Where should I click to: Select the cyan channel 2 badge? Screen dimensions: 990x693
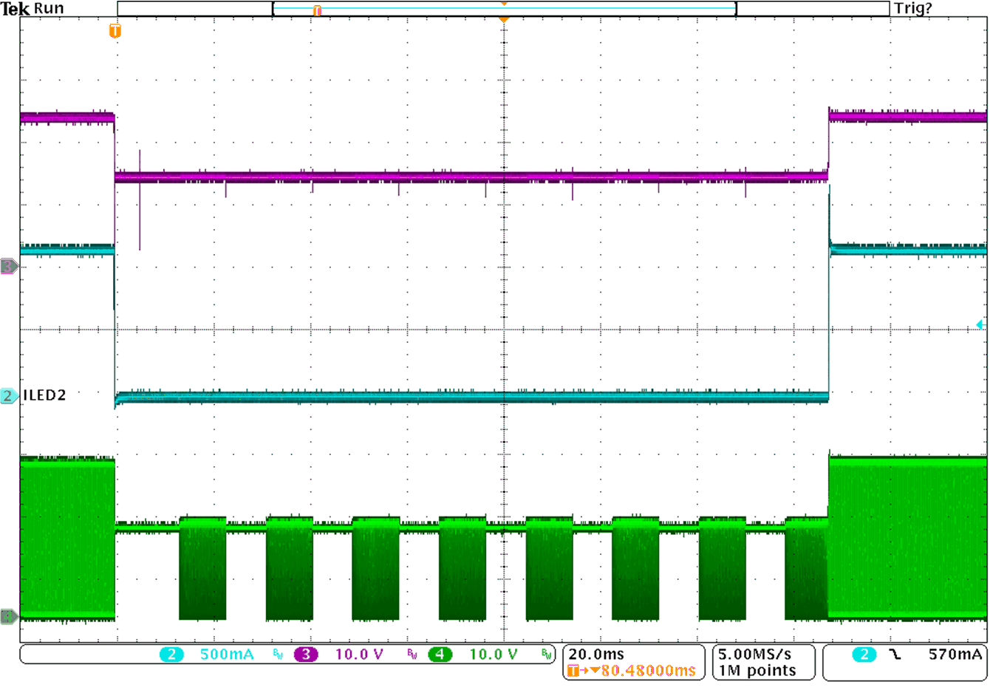(171, 654)
